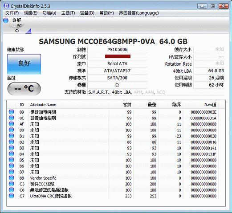The image size is (232, 213).
Task: Click the Attribute Name column header
Action: [x=69, y=105]
